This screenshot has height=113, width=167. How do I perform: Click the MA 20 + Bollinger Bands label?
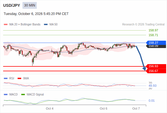(x=25, y=25)
